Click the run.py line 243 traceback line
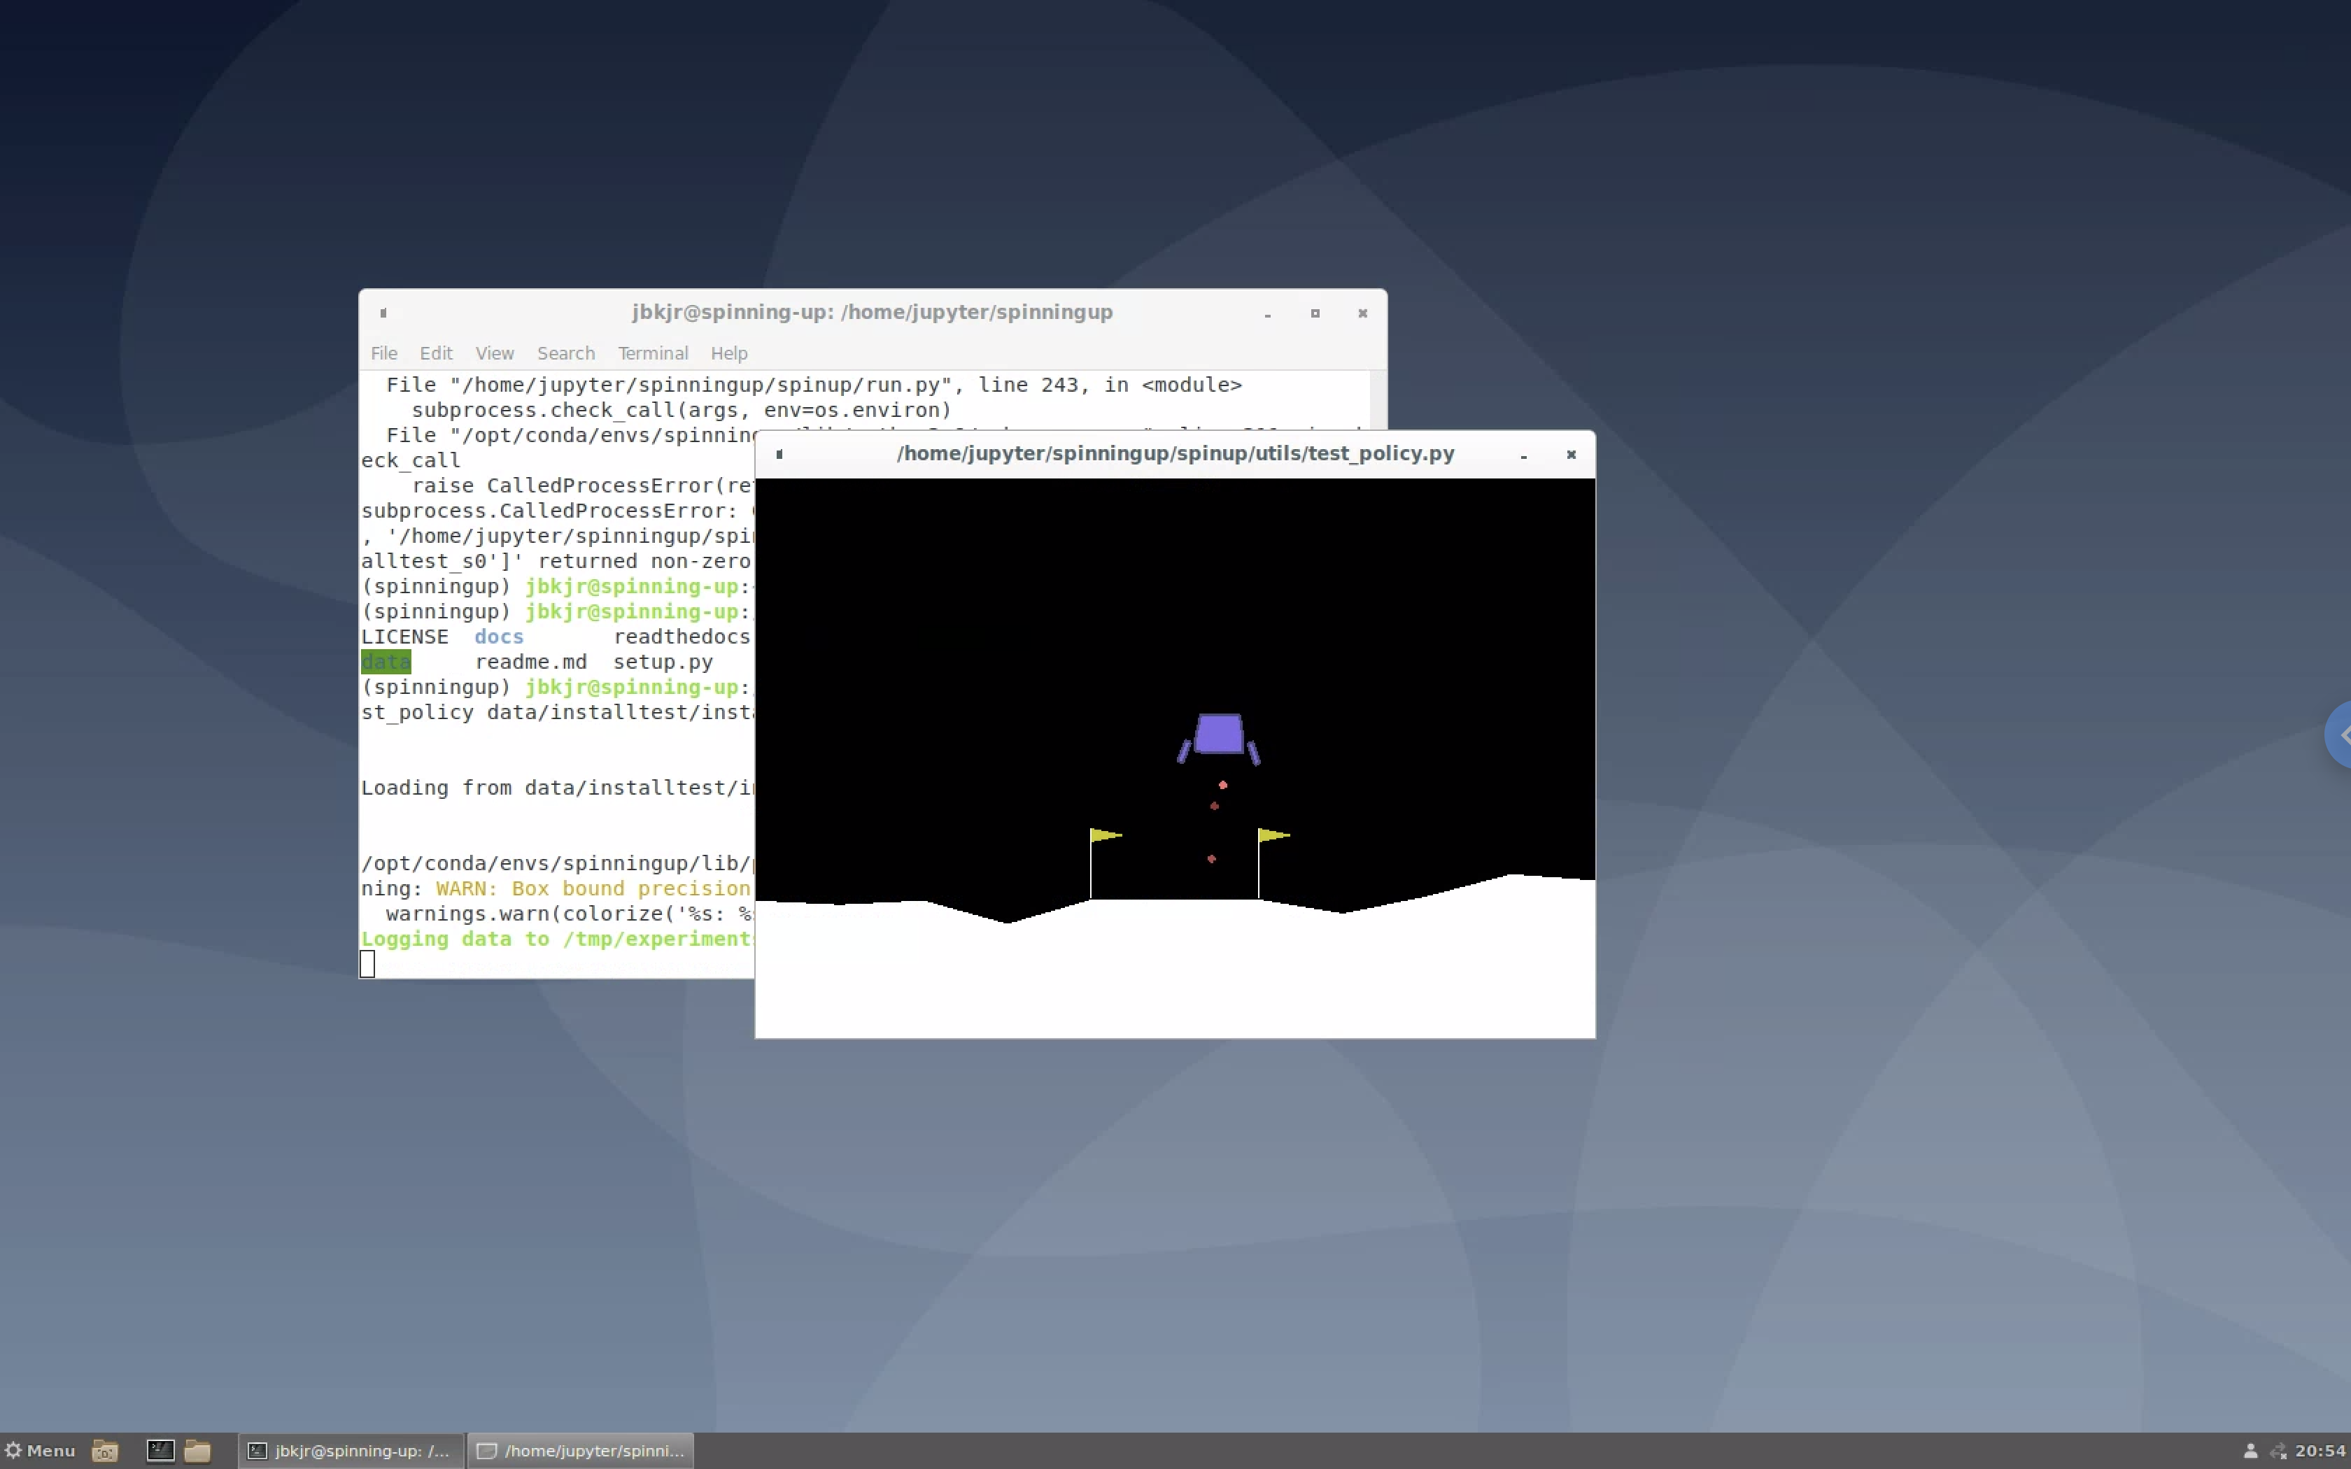Screen dimensions: 2351x1469 point(814,385)
